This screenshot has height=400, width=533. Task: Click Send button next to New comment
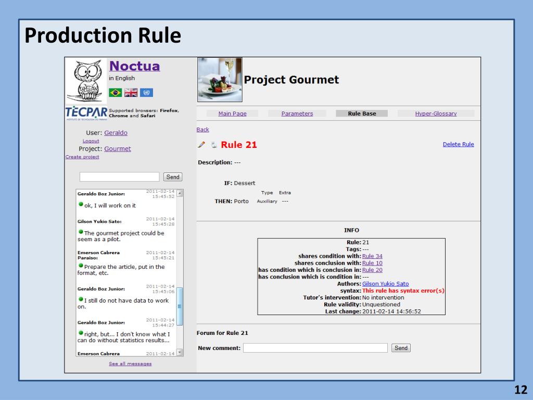[x=401, y=348]
